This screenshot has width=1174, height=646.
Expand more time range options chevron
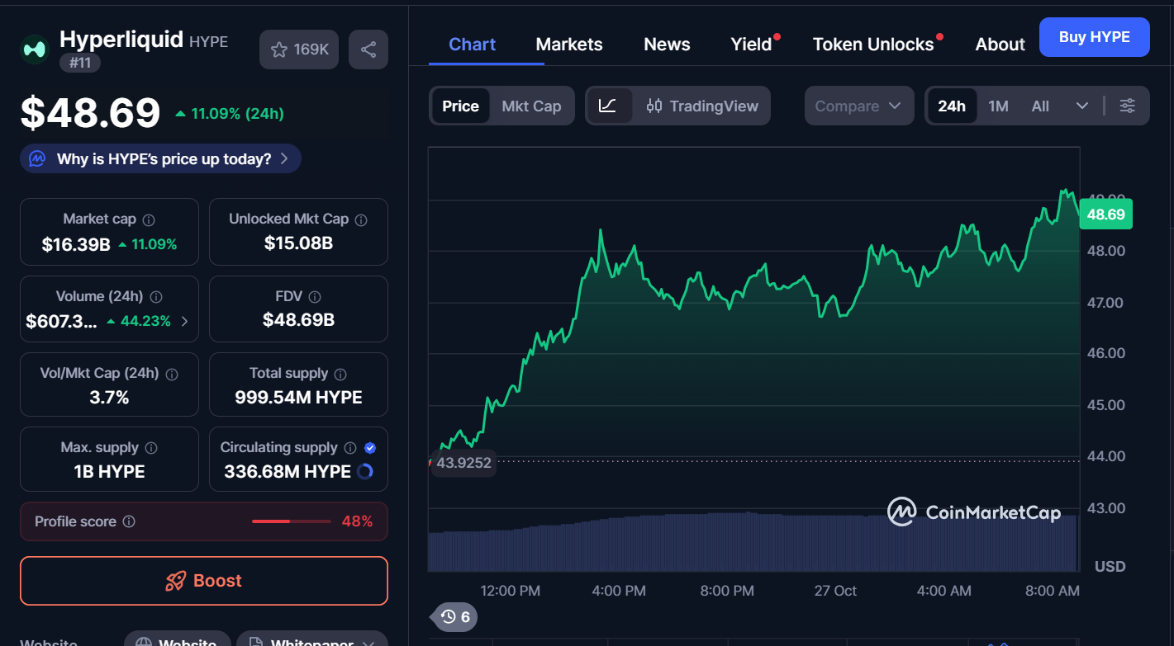click(1082, 106)
